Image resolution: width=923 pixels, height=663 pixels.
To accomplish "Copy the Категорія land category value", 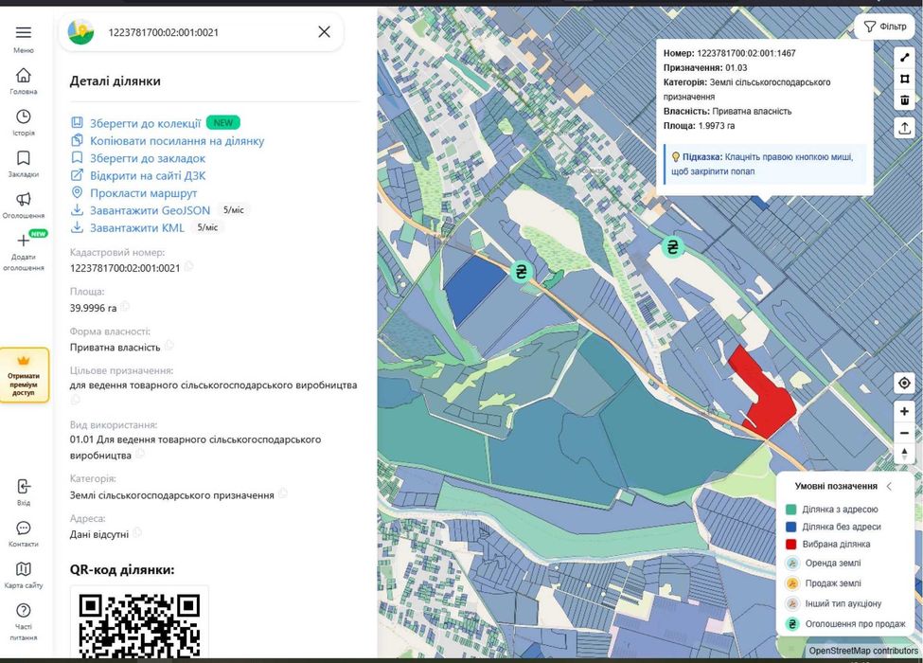I will [282, 493].
